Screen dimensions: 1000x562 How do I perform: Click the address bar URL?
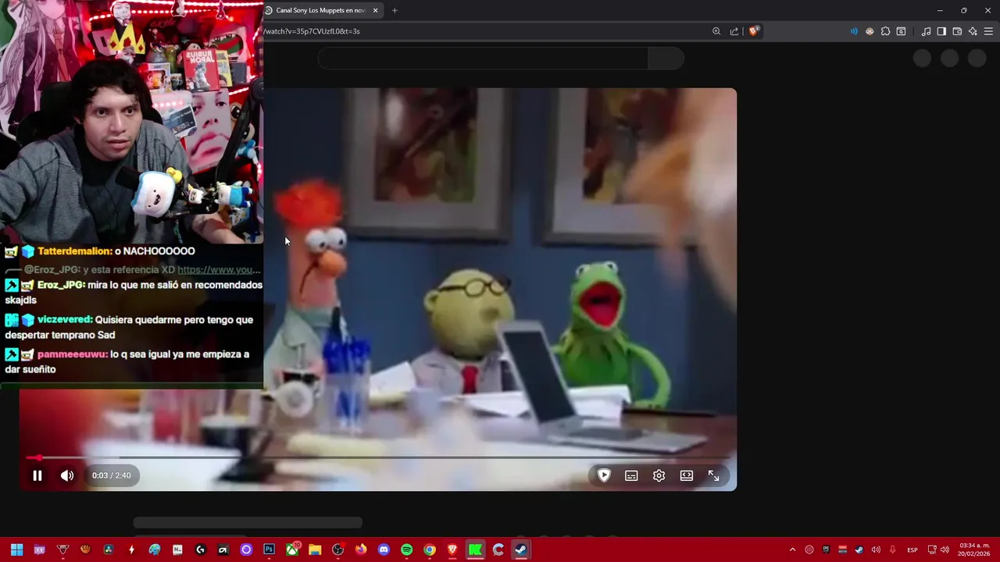(x=312, y=31)
